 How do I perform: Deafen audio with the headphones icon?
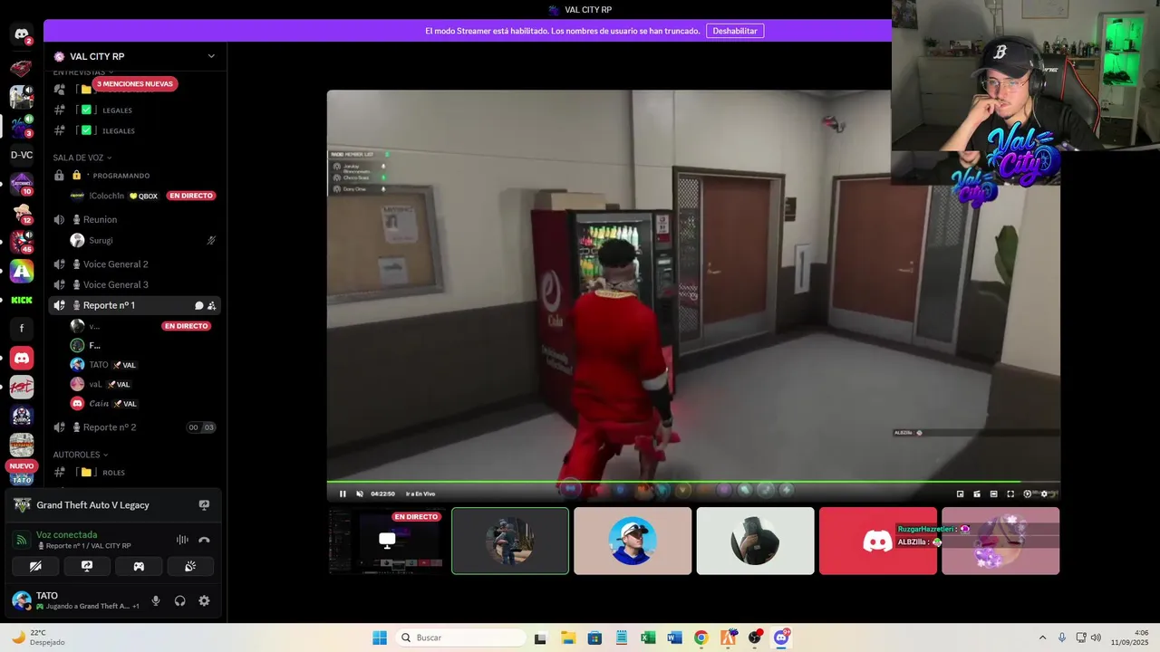[179, 600]
